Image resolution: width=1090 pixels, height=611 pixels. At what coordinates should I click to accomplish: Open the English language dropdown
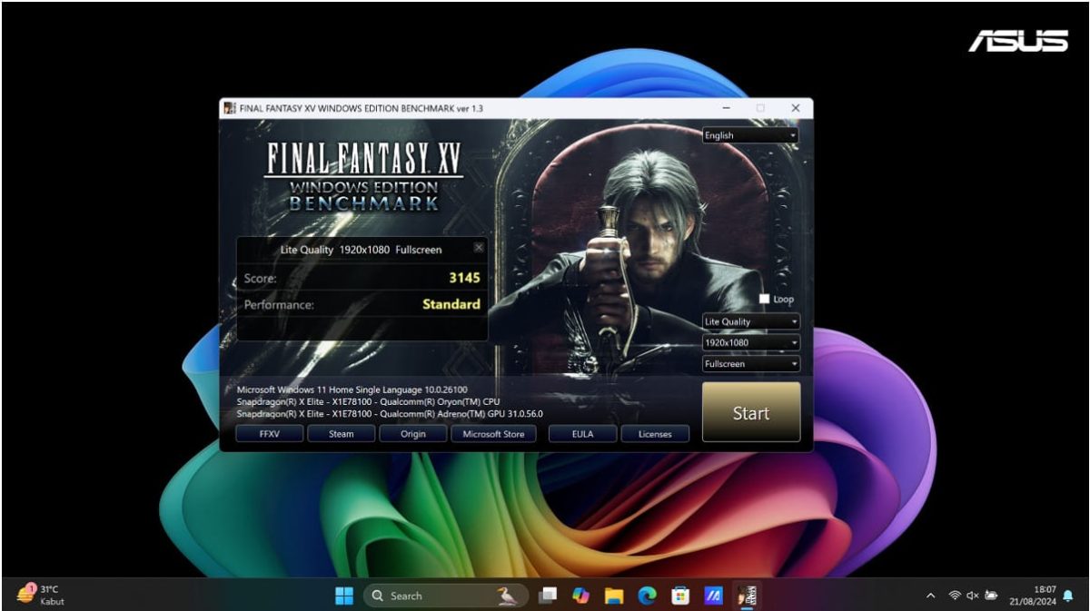[751, 135]
